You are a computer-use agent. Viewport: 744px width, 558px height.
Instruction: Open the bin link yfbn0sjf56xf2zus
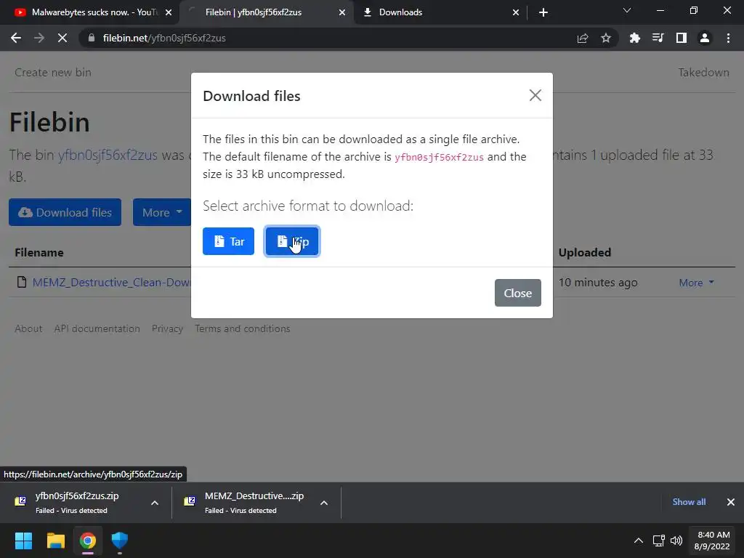point(108,155)
